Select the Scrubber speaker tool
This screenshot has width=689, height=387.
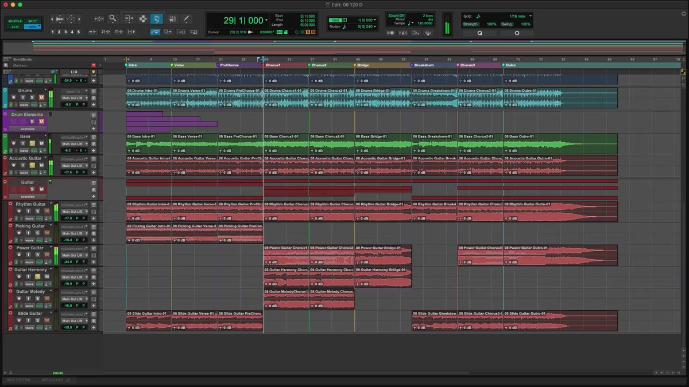point(172,19)
